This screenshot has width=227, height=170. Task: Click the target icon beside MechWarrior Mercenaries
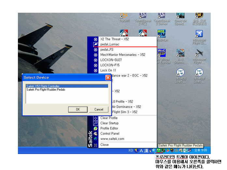pos(95,55)
